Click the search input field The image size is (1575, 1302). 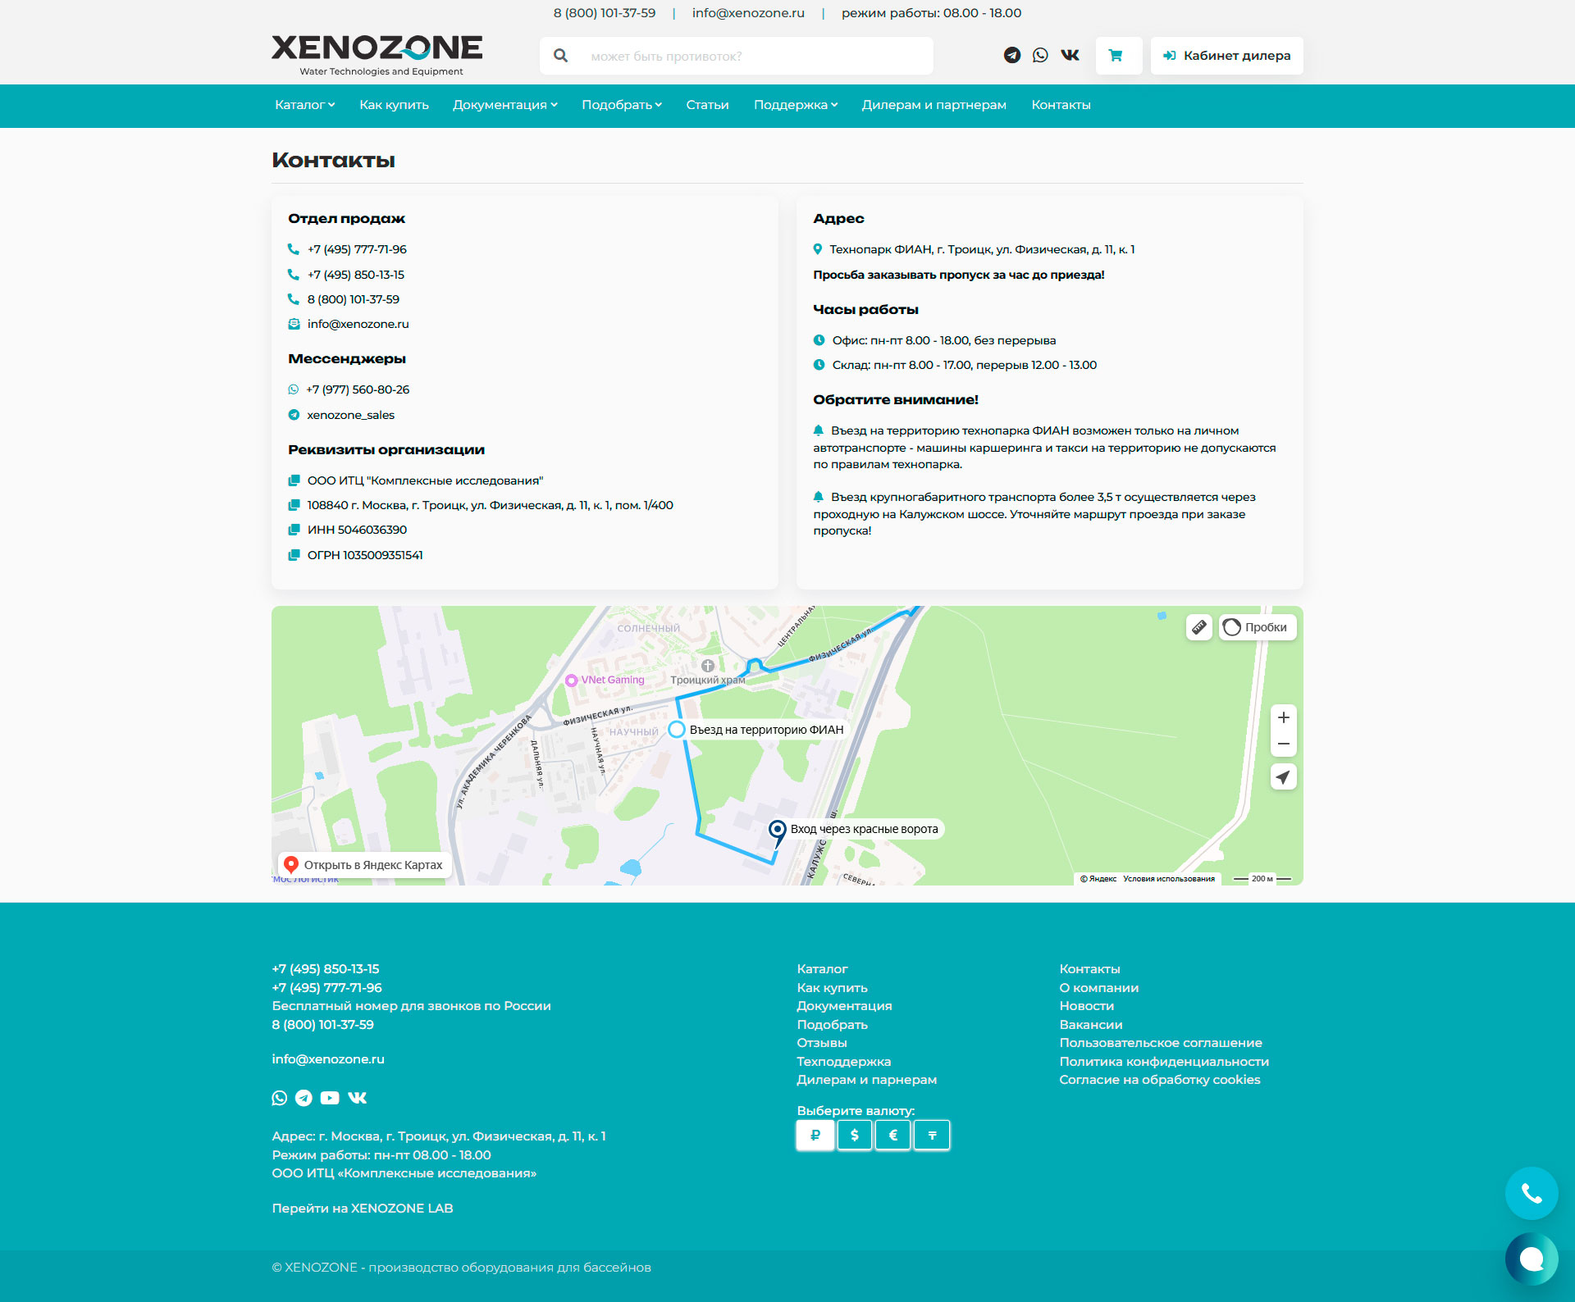(738, 56)
